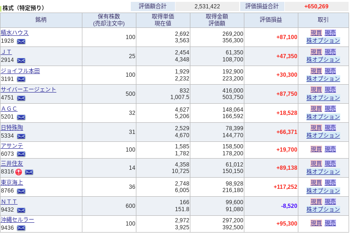
Task: Click the envelope icon in the 8316 row
Action: click(29, 172)
